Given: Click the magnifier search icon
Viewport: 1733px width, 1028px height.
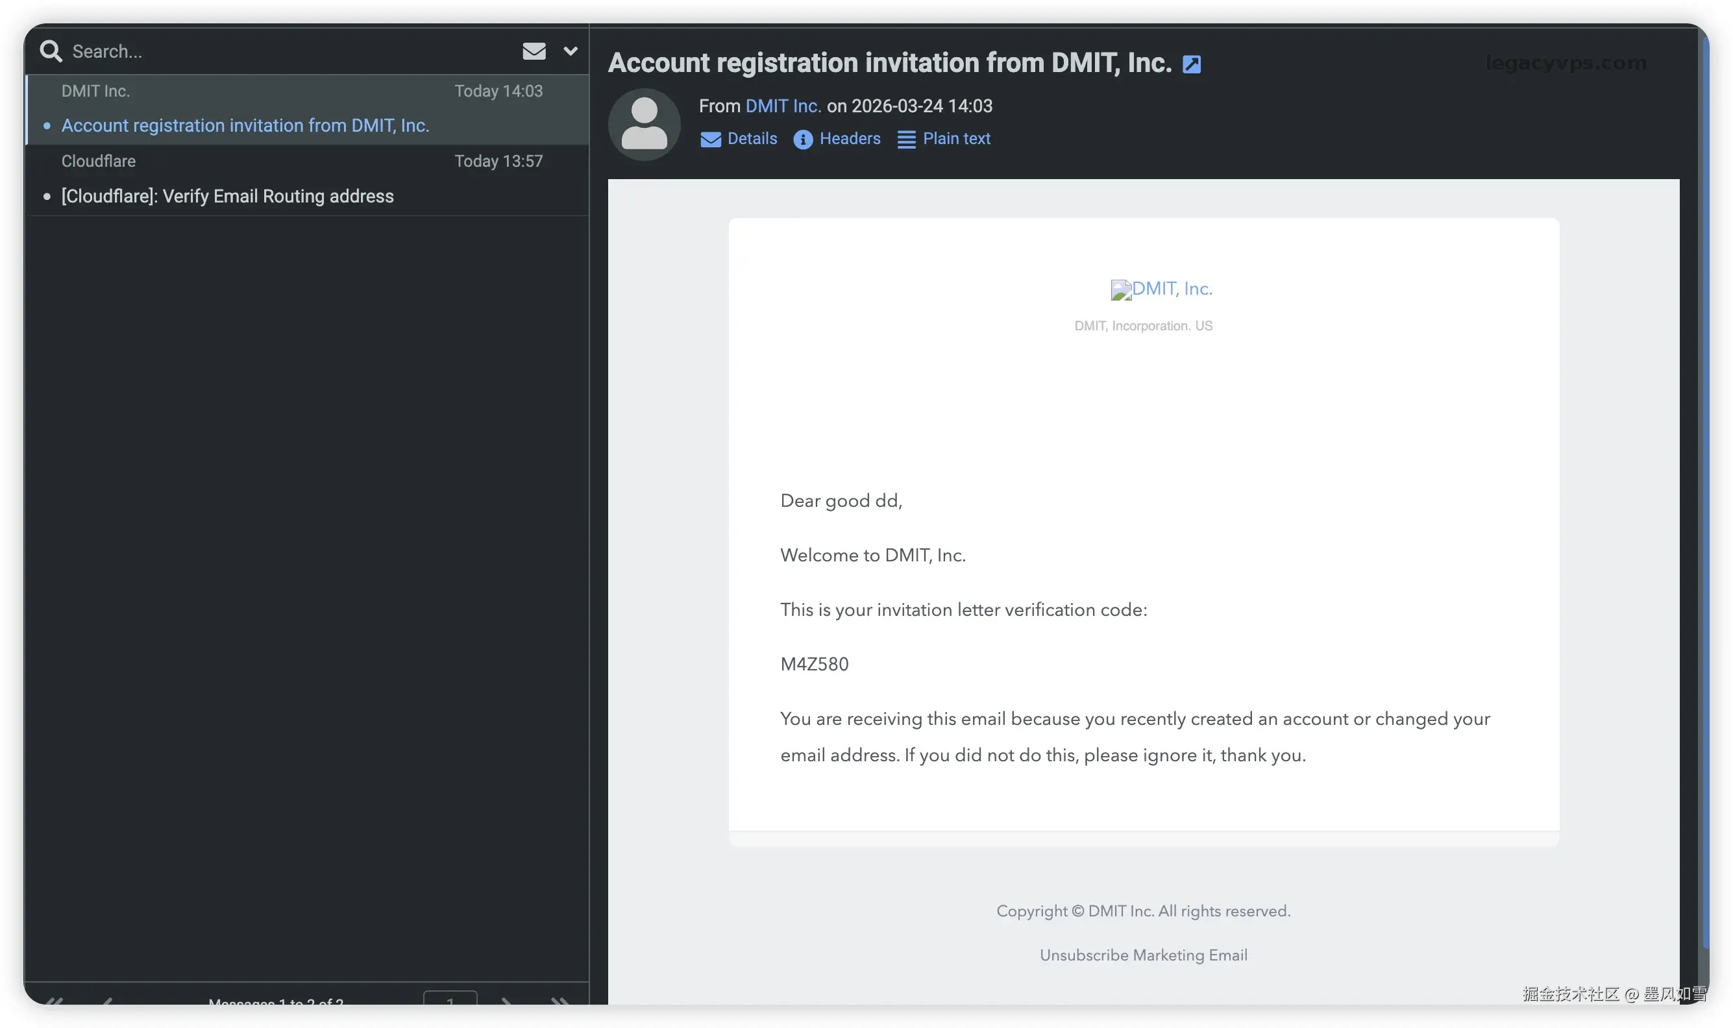Looking at the screenshot, I should coord(50,51).
